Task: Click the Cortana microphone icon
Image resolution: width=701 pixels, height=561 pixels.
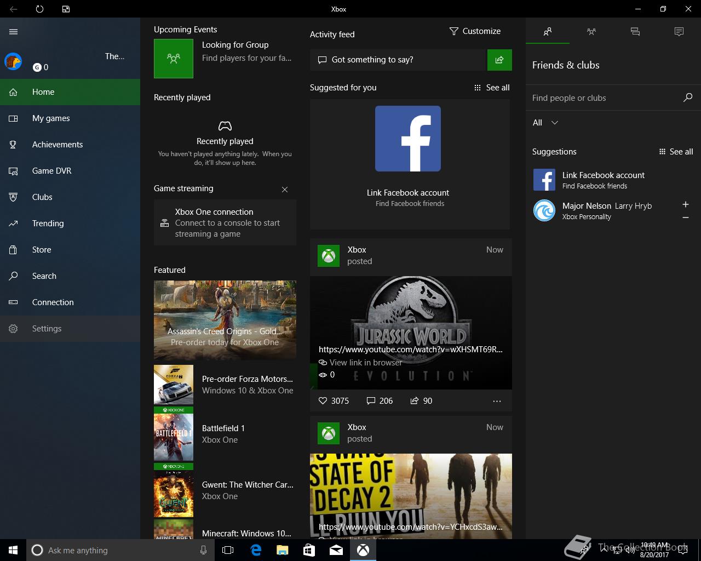Action: point(203,550)
